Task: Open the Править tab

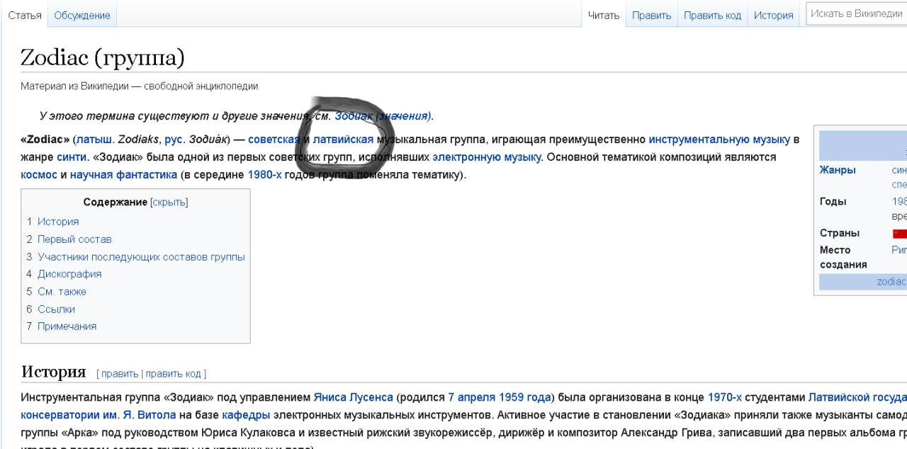Action: coord(651,15)
